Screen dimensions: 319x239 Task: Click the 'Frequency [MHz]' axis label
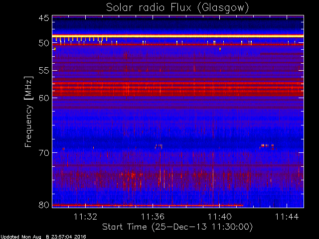point(28,112)
